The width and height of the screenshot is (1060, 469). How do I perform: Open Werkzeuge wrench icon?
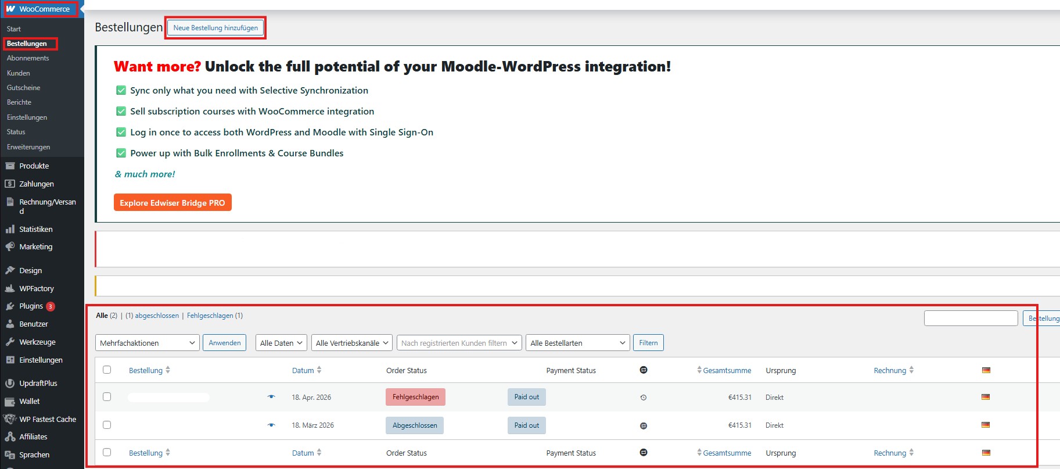coord(10,342)
